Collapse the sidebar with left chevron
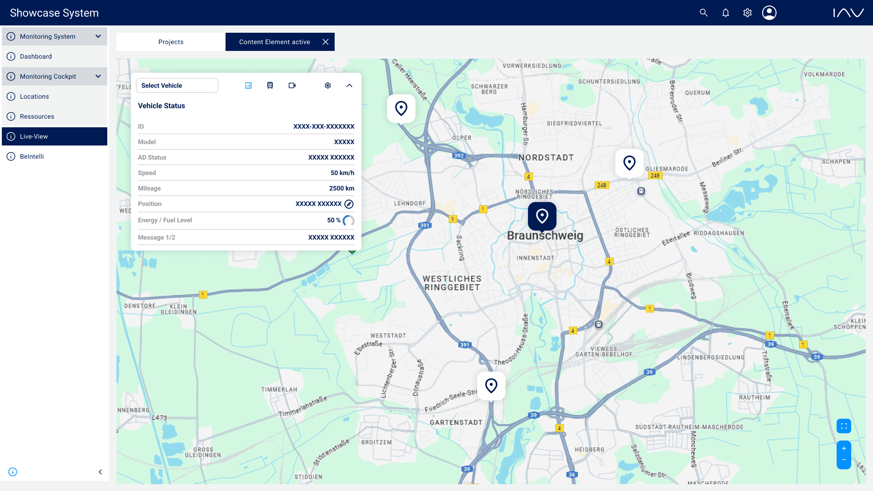 click(100, 472)
